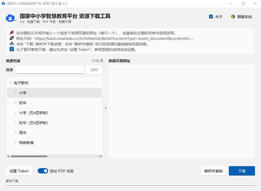Click the blue info icon beside 关于
The image size is (261, 191).
[211, 16]
